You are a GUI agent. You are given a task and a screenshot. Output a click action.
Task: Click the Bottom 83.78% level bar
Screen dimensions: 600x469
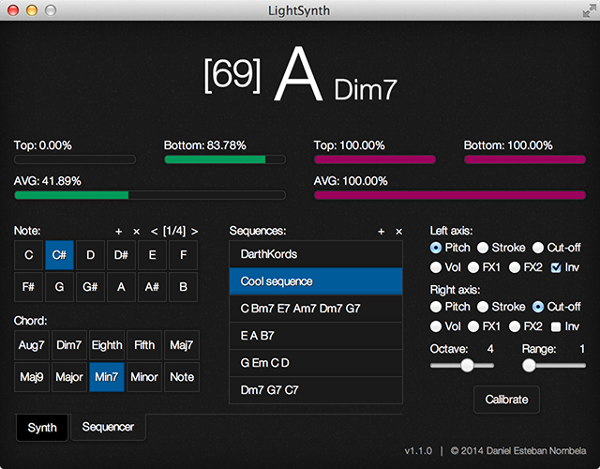[x=225, y=159]
